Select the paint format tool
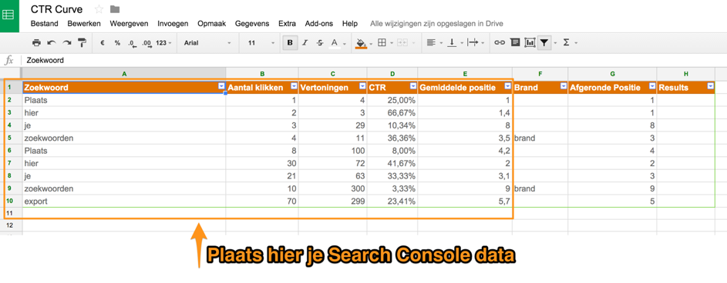This screenshot has width=727, height=283. [82, 43]
